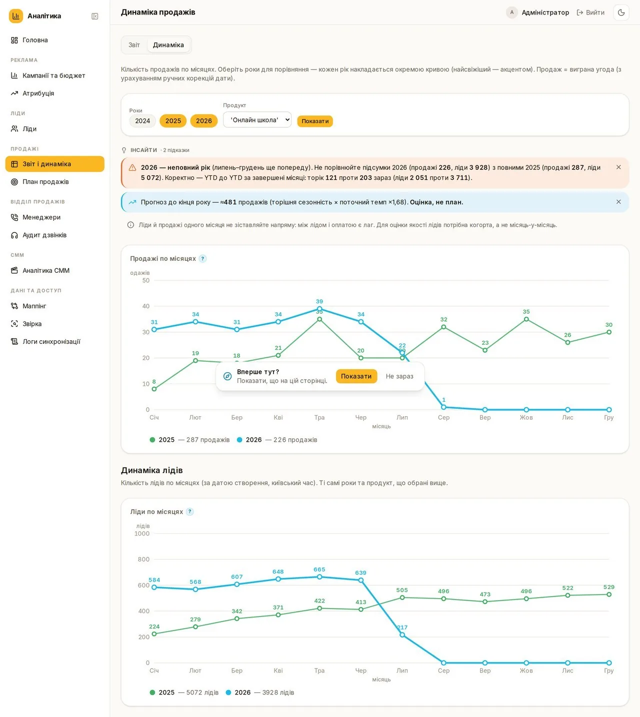This screenshot has height=717, width=640.
Task: Open Менеджери page
Action: pos(55,217)
